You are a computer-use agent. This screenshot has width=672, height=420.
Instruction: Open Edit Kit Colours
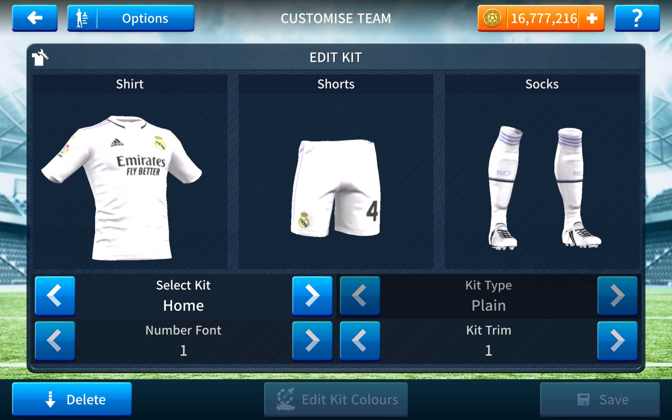336,399
